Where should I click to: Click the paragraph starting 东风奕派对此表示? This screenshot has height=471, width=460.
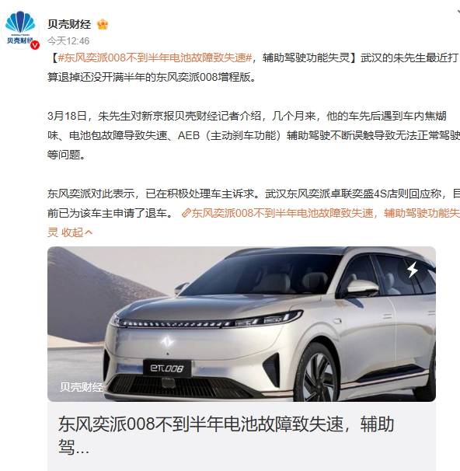tap(253, 204)
